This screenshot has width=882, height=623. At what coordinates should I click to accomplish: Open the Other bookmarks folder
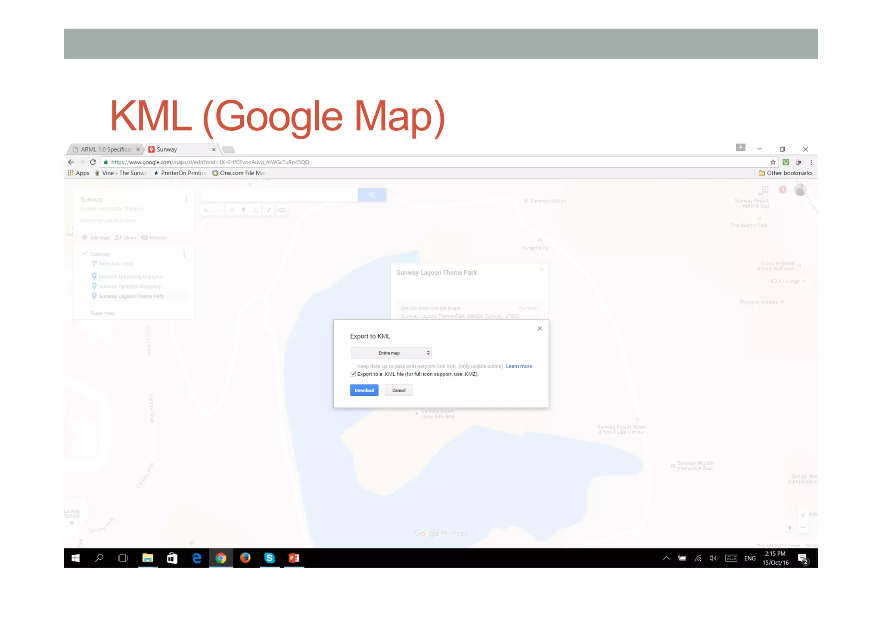(x=786, y=173)
